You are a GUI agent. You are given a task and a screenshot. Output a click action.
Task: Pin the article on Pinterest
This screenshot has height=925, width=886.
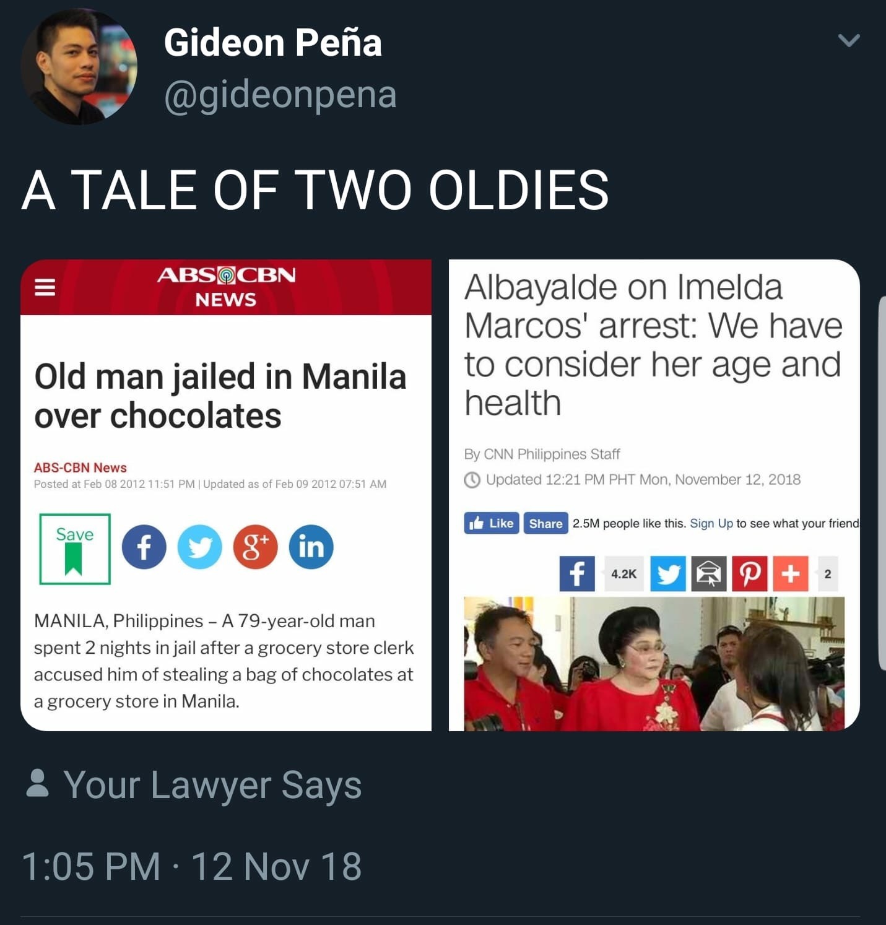(x=750, y=574)
